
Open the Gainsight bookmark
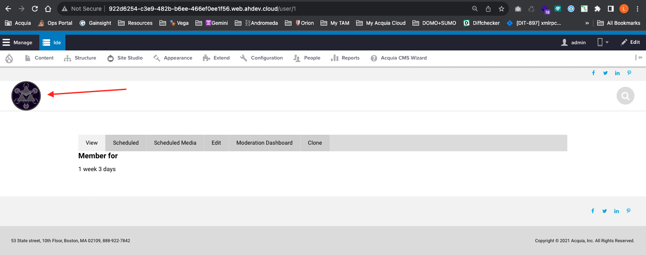pyautogui.click(x=95, y=23)
